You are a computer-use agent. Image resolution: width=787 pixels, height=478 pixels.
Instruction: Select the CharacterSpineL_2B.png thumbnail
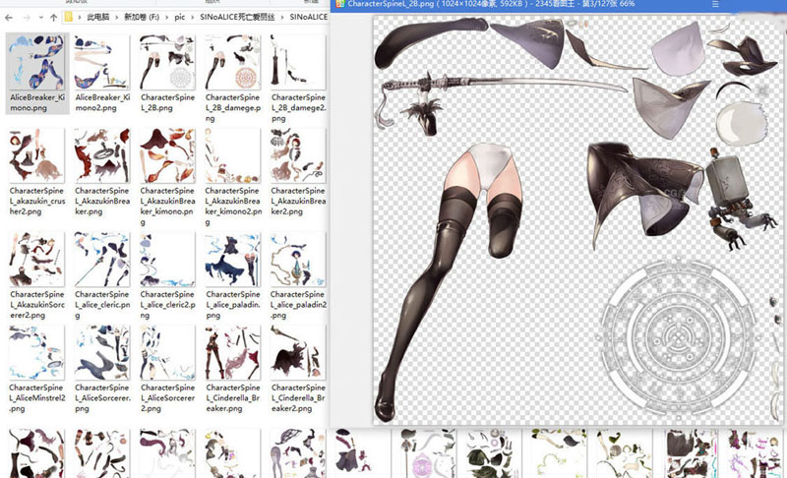(x=167, y=62)
